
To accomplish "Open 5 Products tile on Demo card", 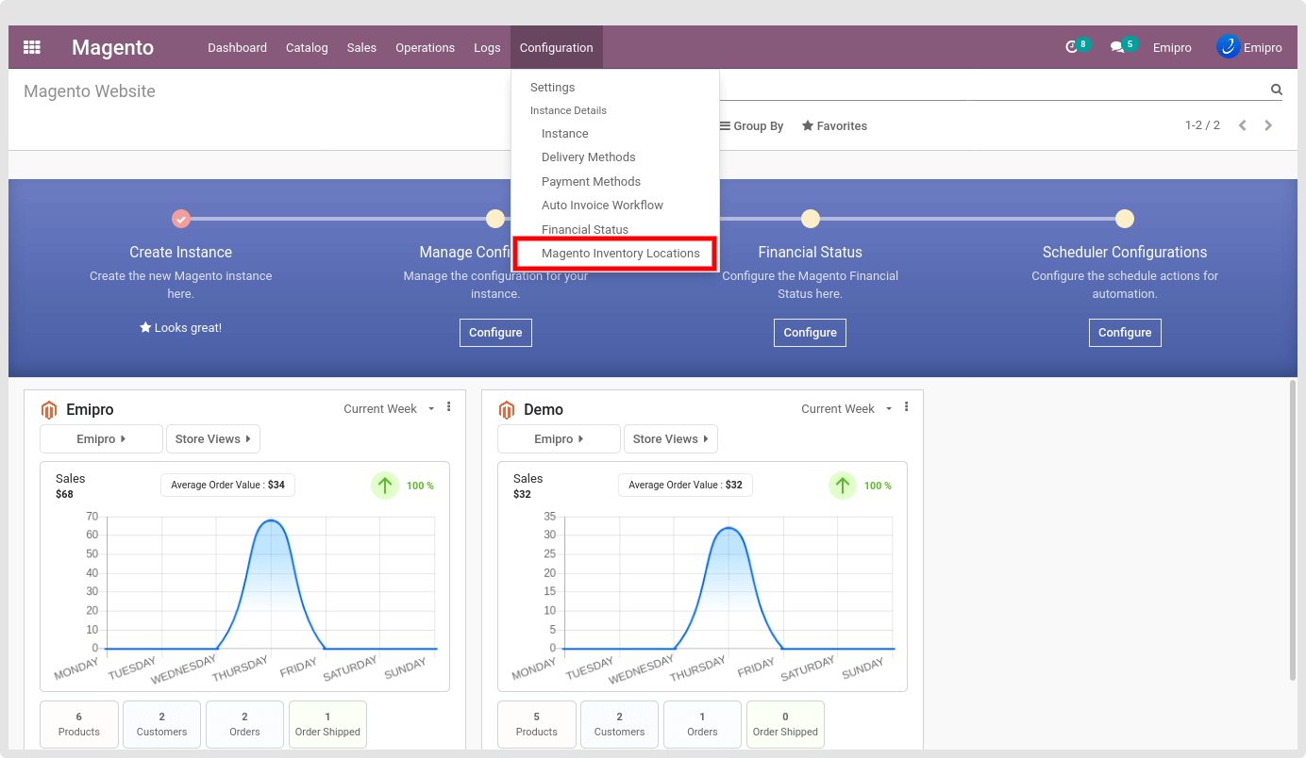I will (x=536, y=724).
